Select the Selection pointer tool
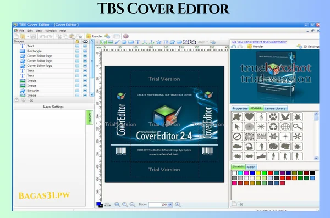This screenshot has height=218, width=330. [103, 42]
